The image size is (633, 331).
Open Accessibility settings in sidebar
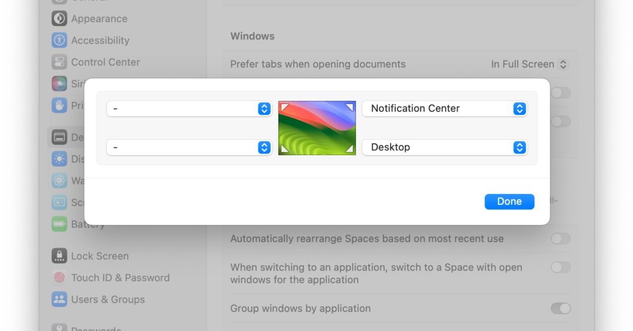point(90,40)
